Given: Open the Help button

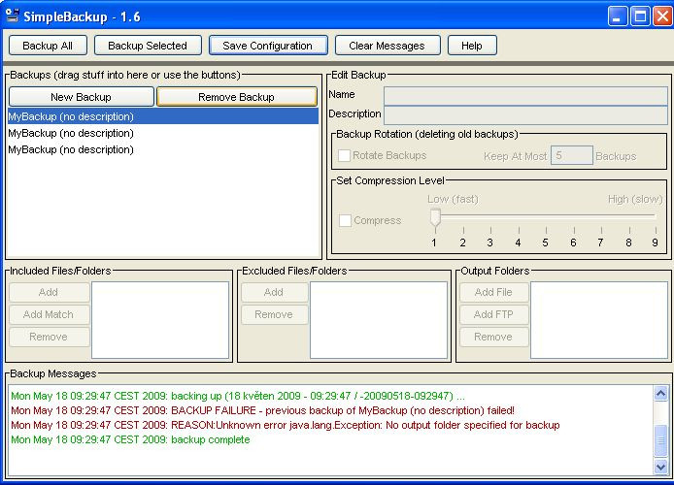Looking at the screenshot, I should [472, 46].
